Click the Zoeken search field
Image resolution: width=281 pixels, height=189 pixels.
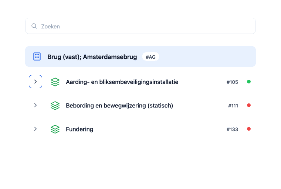click(x=140, y=26)
